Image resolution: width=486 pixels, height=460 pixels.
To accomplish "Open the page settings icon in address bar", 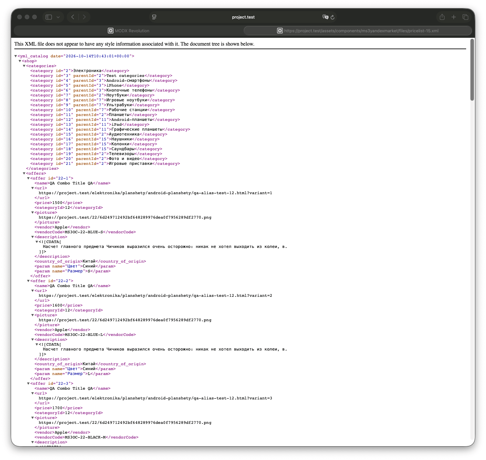I will tap(154, 17).
